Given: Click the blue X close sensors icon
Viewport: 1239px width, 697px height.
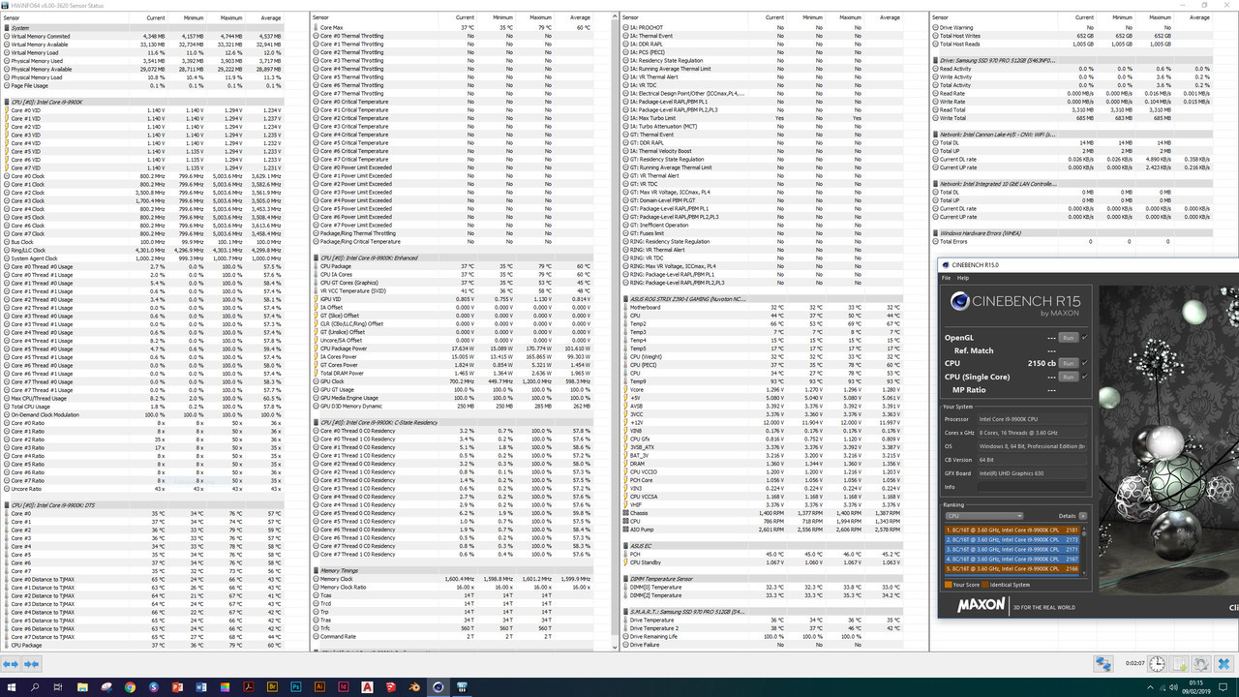Looking at the screenshot, I should point(1224,664).
